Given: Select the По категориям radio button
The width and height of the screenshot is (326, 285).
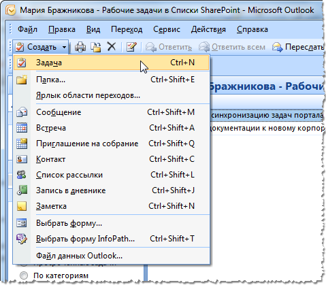Looking at the screenshot, I should point(24,275).
